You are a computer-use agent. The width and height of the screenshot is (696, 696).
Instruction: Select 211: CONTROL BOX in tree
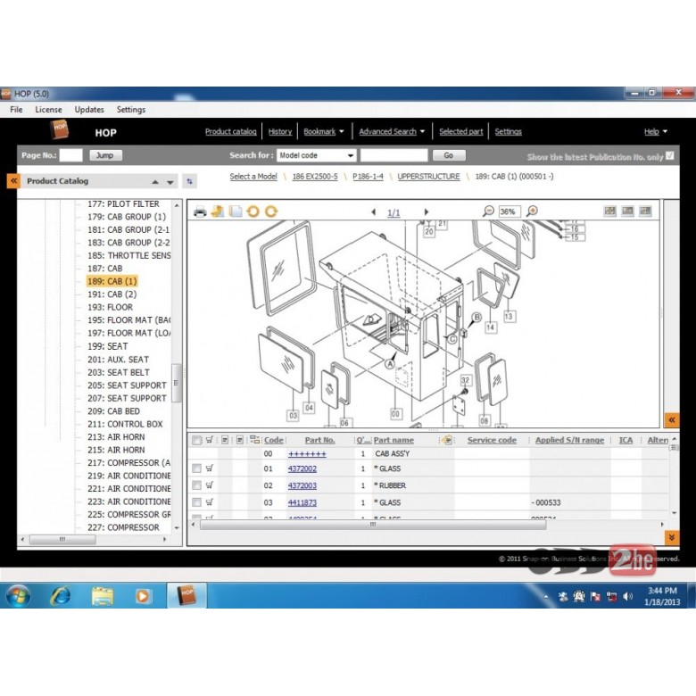pos(125,424)
